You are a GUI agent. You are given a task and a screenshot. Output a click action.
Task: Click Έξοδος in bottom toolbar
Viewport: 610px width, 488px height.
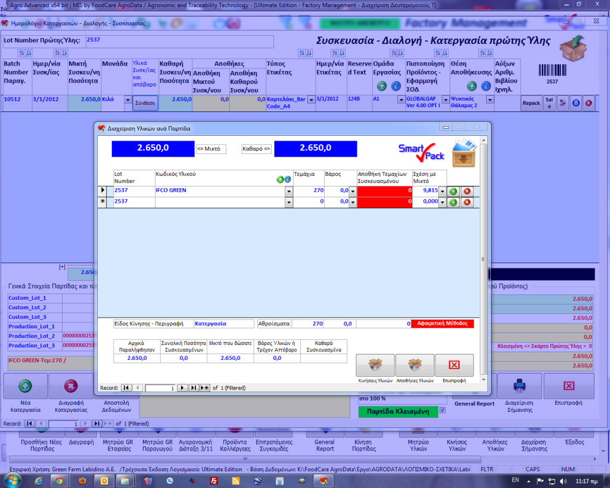point(574,442)
